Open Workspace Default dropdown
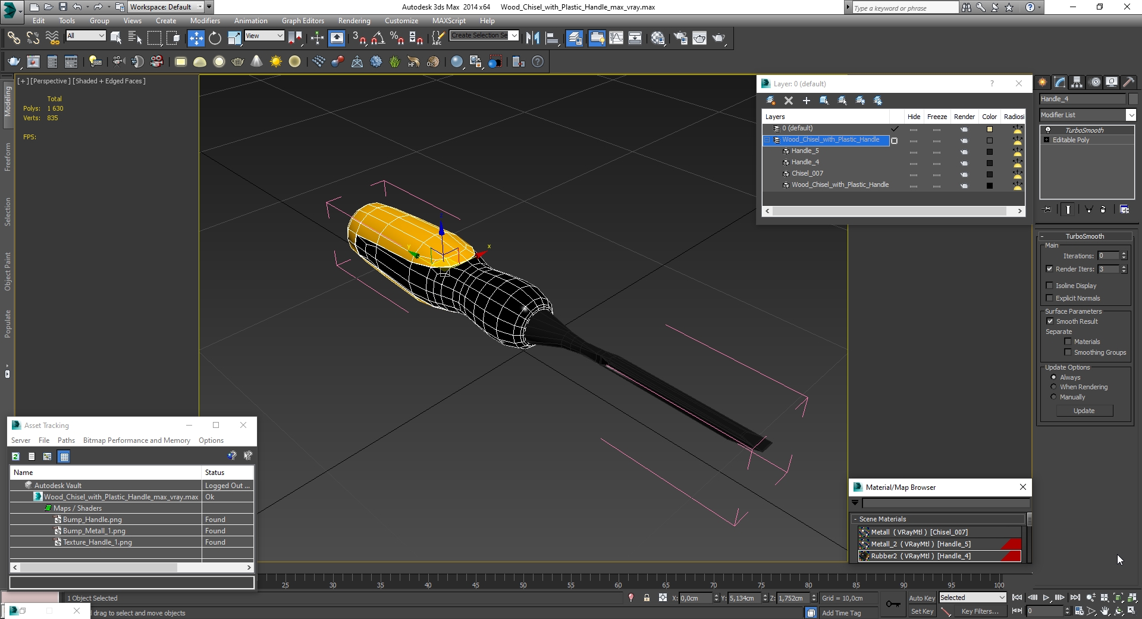The height and width of the screenshot is (619, 1142). [x=167, y=7]
